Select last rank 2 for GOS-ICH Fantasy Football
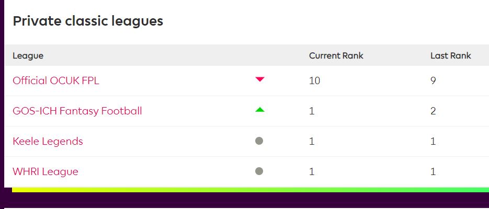Viewport: 489px width, 209px height. (433, 111)
